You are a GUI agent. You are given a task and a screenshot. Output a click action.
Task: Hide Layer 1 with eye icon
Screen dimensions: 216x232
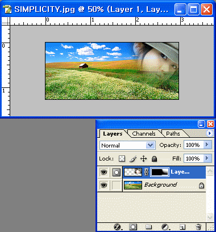(103, 172)
